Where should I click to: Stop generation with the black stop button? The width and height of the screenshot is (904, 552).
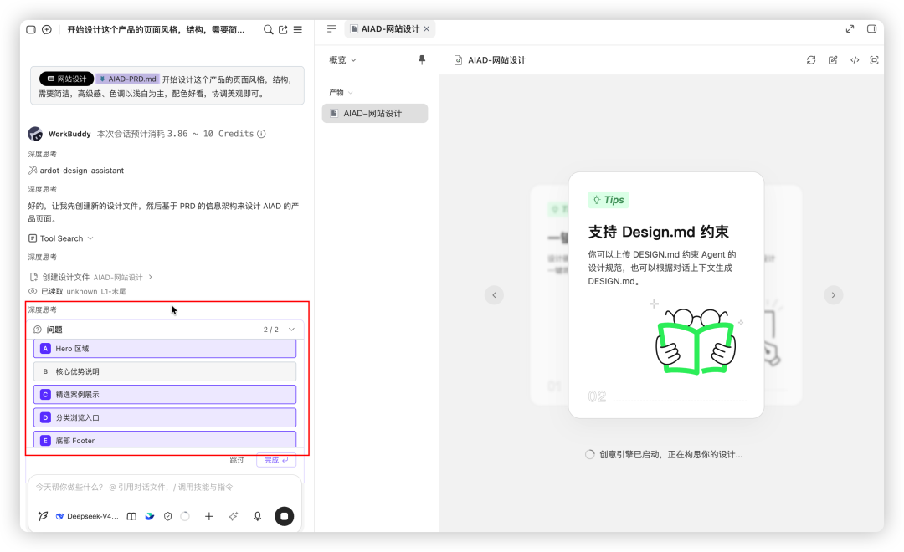click(285, 516)
